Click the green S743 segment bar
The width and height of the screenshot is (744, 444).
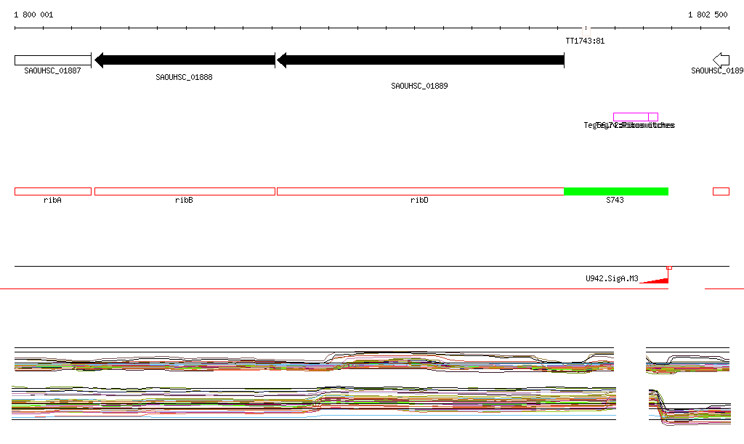(x=615, y=191)
